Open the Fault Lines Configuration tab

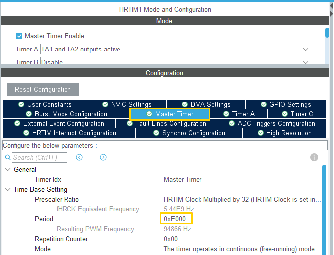(166, 123)
